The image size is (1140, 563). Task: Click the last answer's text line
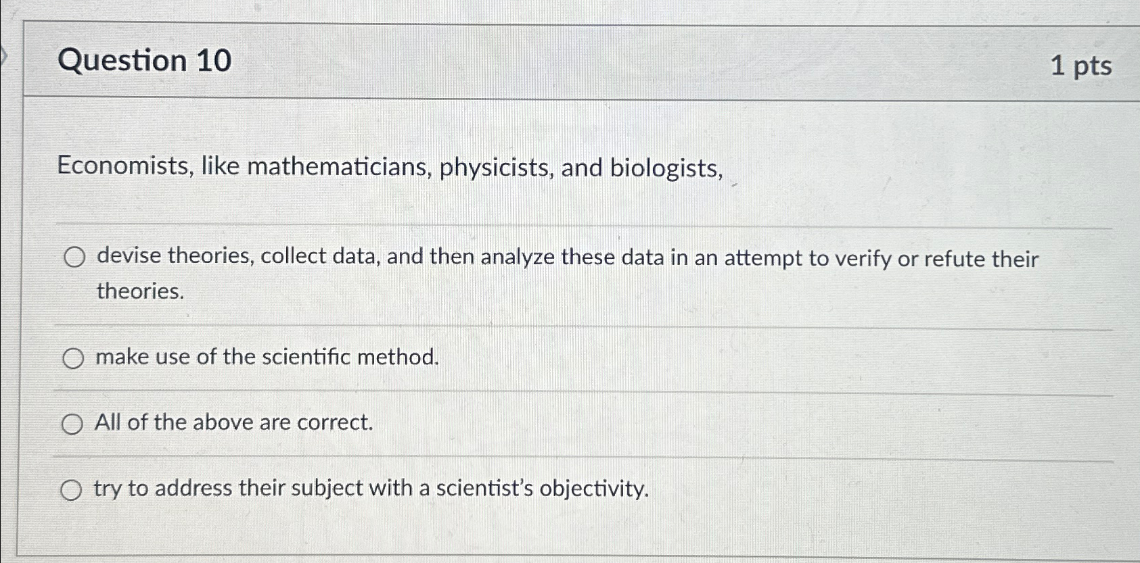click(x=371, y=488)
